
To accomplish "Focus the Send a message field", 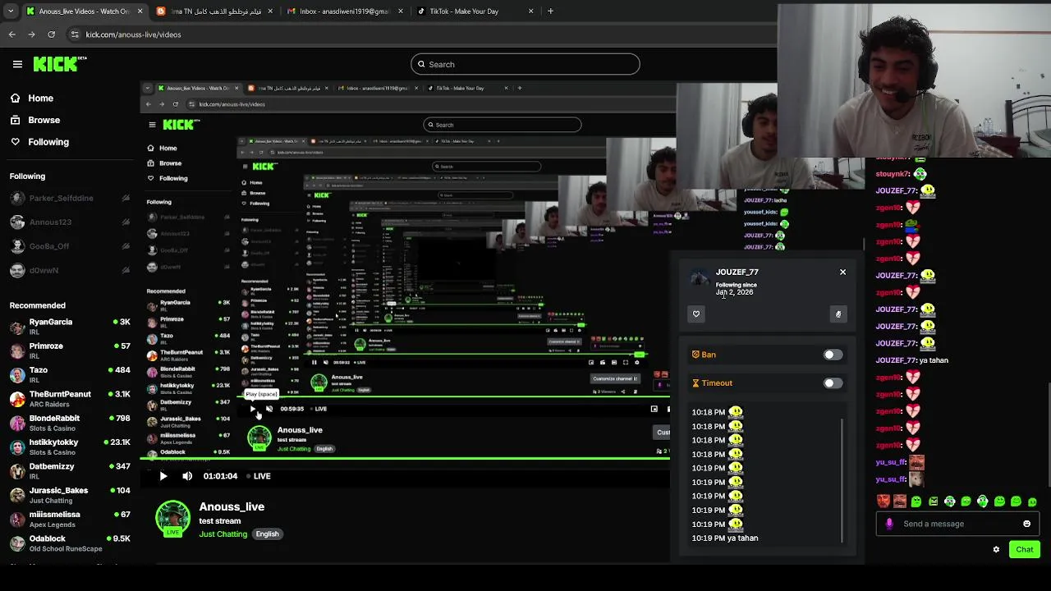I will [x=957, y=524].
